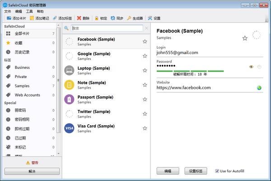Screen dimensions: 271x181
Task: Select the 即将过期 special filter
Action: tap(29, 129)
